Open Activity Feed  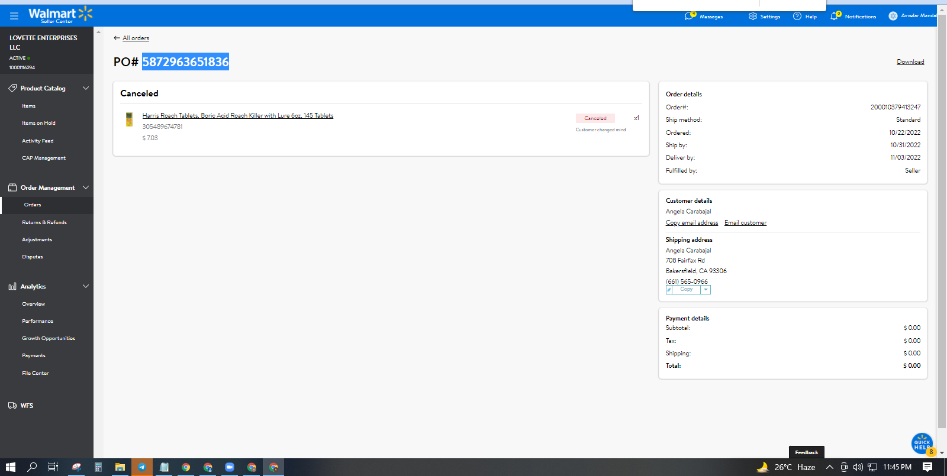(38, 141)
